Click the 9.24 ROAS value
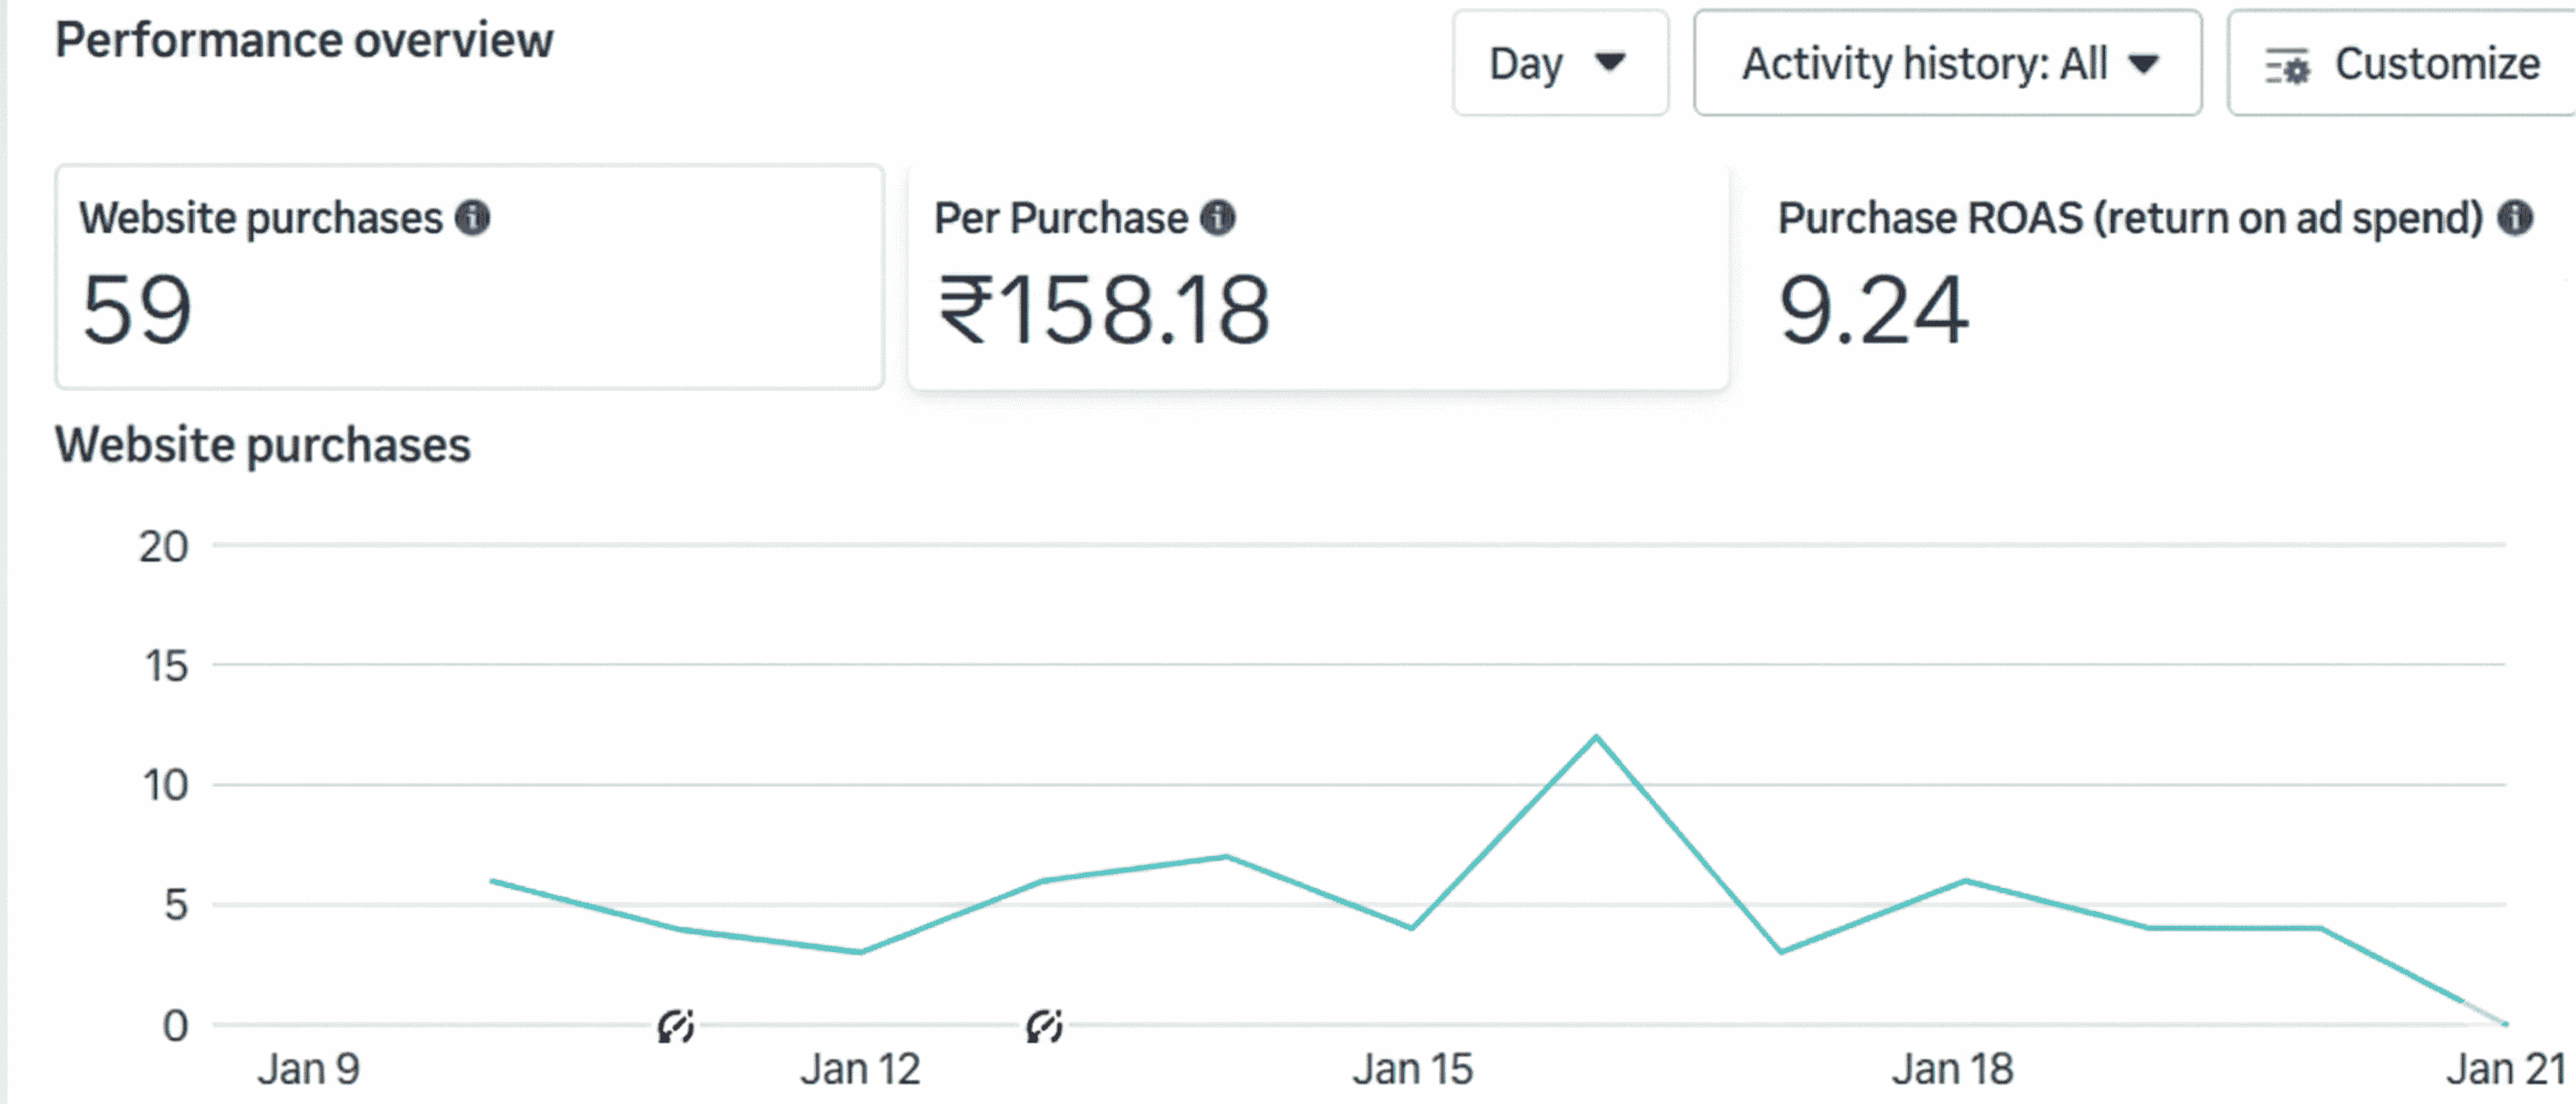This screenshot has width=2576, height=1104. [x=1873, y=310]
